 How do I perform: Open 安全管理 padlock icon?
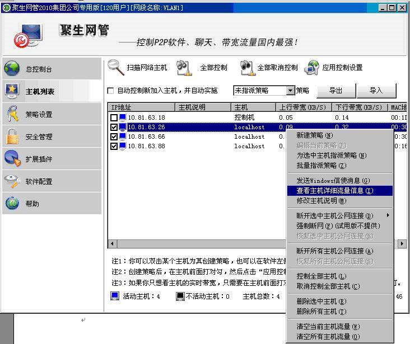click(12, 136)
